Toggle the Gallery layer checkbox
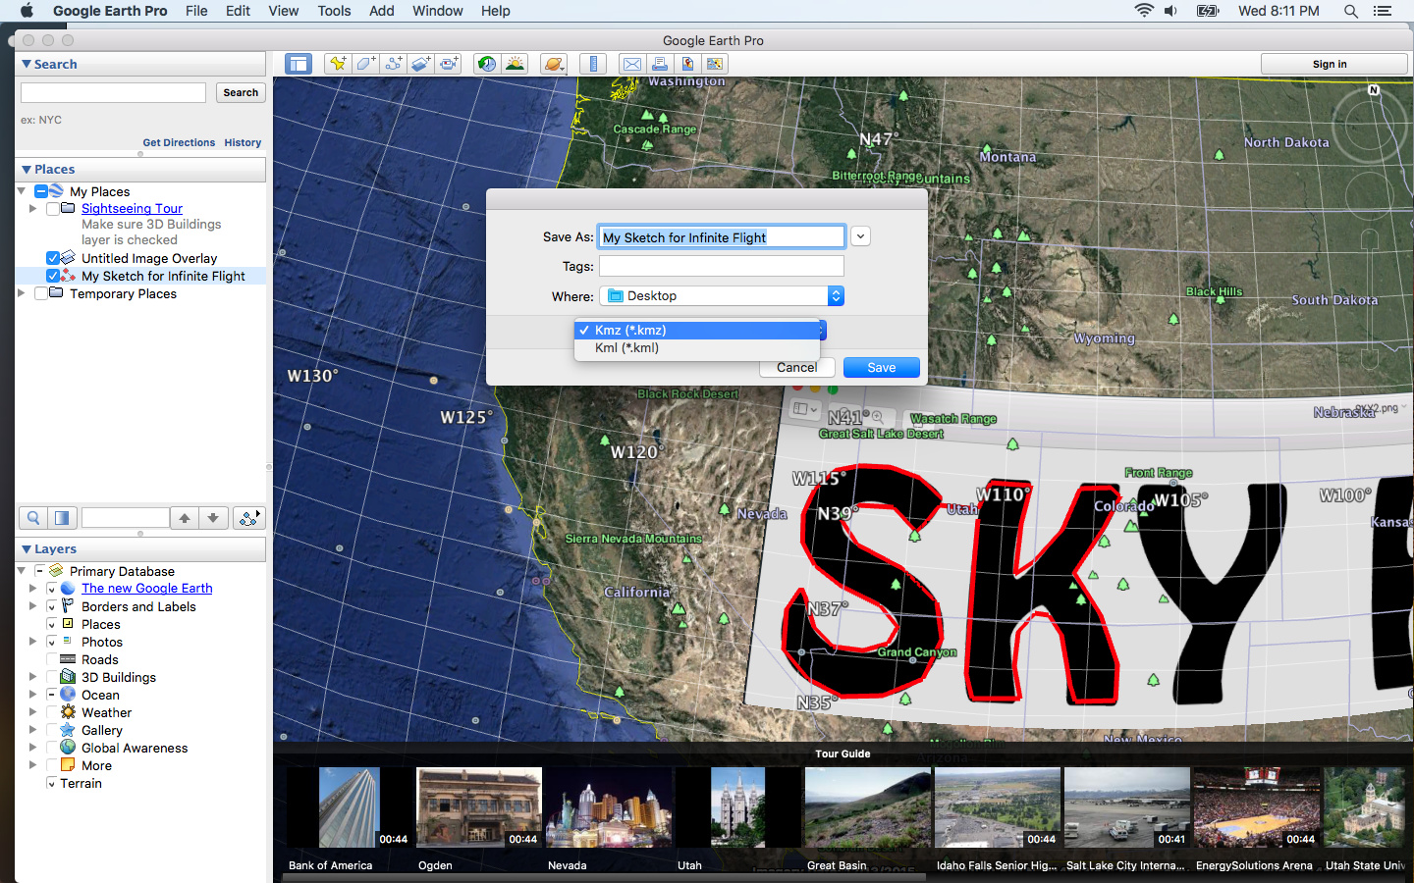This screenshot has height=883, width=1414. tap(52, 730)
